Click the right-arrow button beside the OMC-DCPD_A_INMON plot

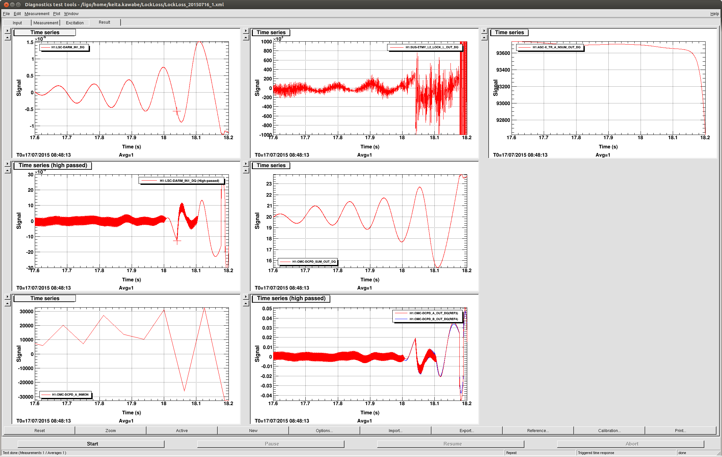pyautogui.click(x=8, y=297)
